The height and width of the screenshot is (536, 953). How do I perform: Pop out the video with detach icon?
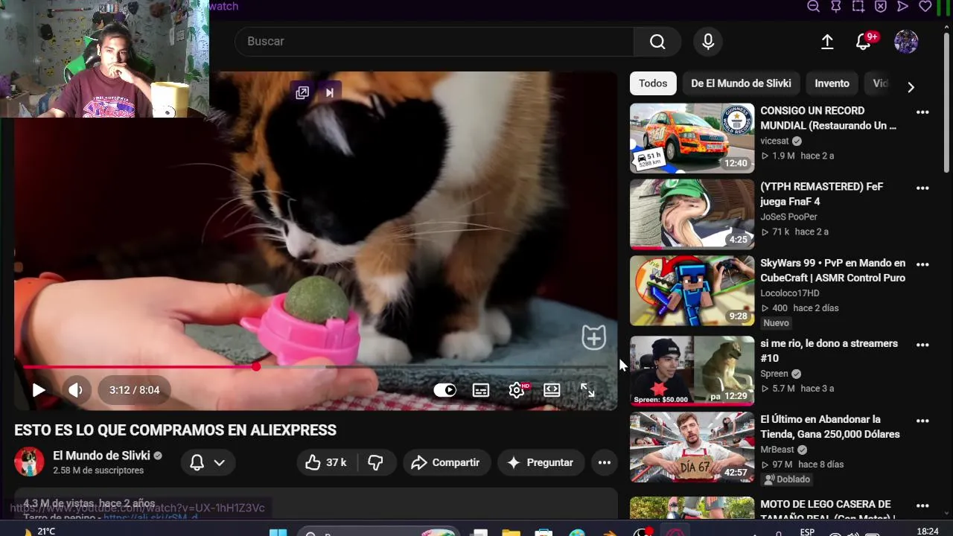[x=302, y=92]
